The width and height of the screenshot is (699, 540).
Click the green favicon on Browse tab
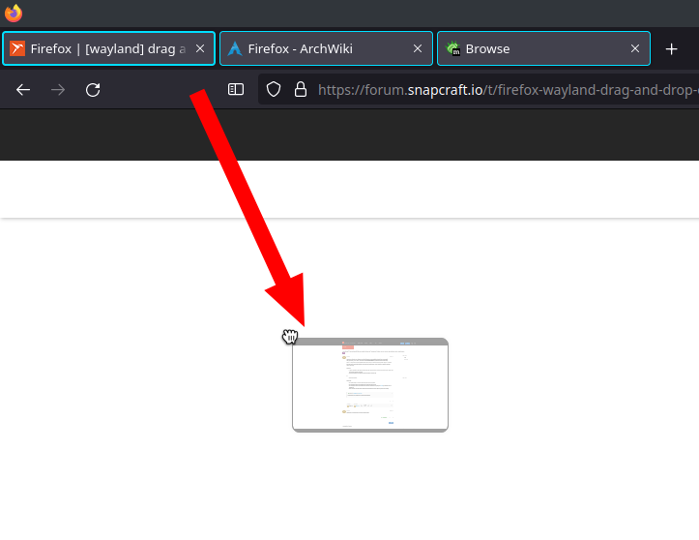point(452,49)
